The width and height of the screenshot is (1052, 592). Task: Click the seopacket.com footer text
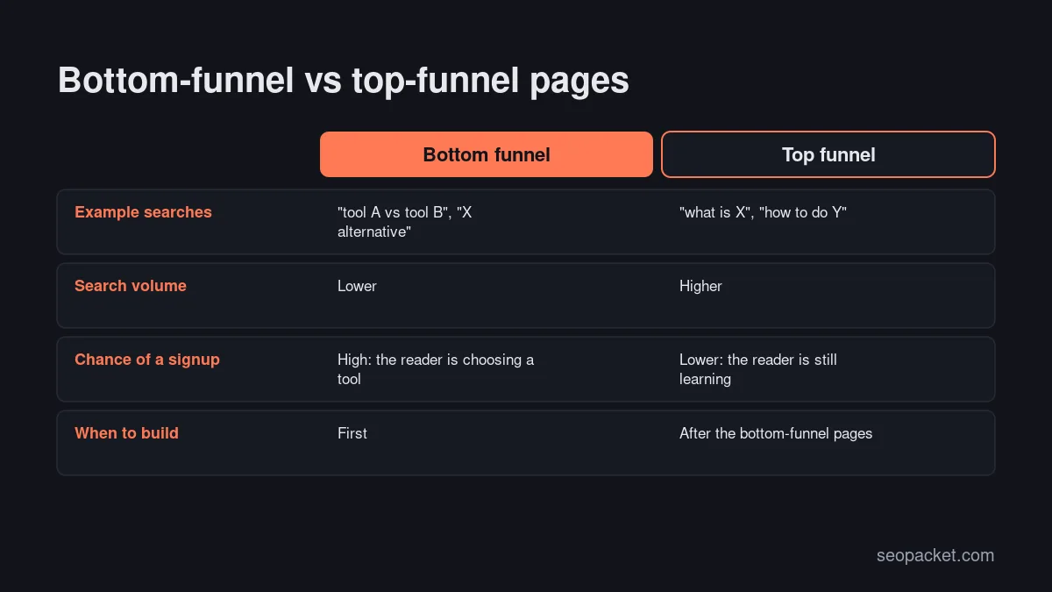[935, 555]
